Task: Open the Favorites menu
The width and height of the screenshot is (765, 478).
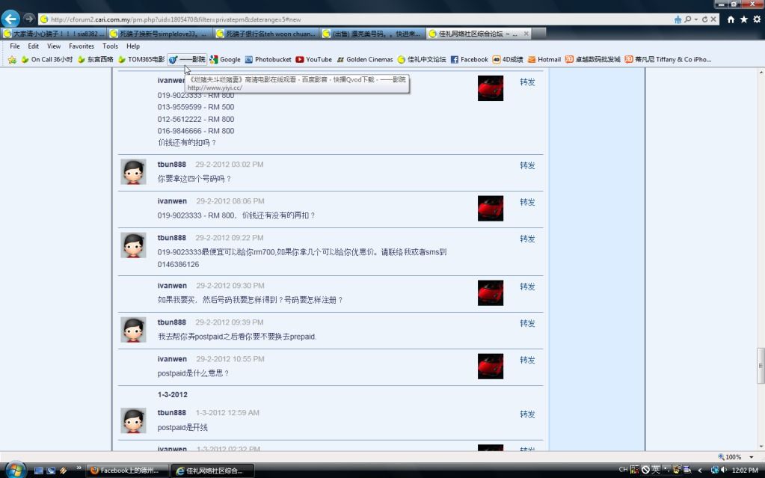Action: (x=82, y=46)
